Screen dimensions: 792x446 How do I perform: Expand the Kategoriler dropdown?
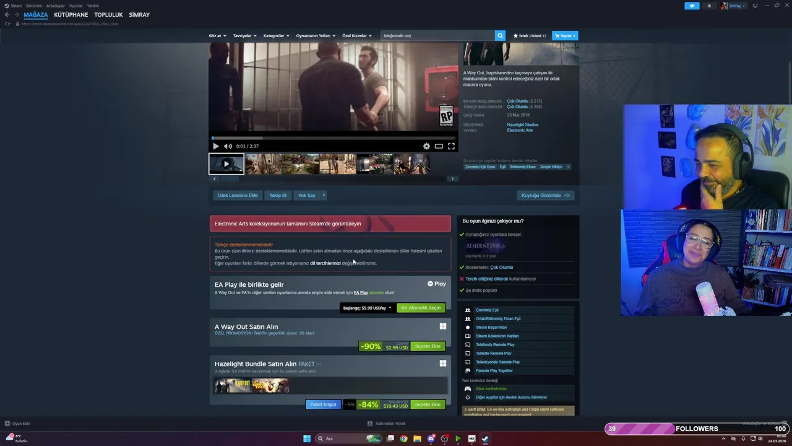pyautogui.click(x=276, y=35)
